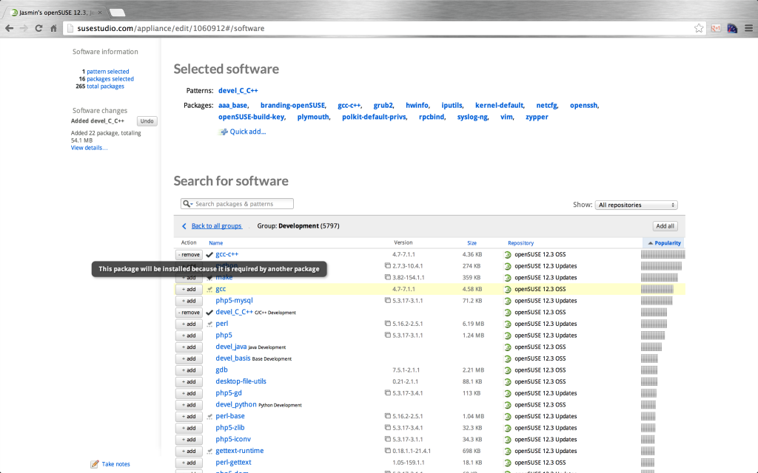This screenshot has width=758, height=473.
Task: Click the page reload icon
Action: tap(37, 28)
